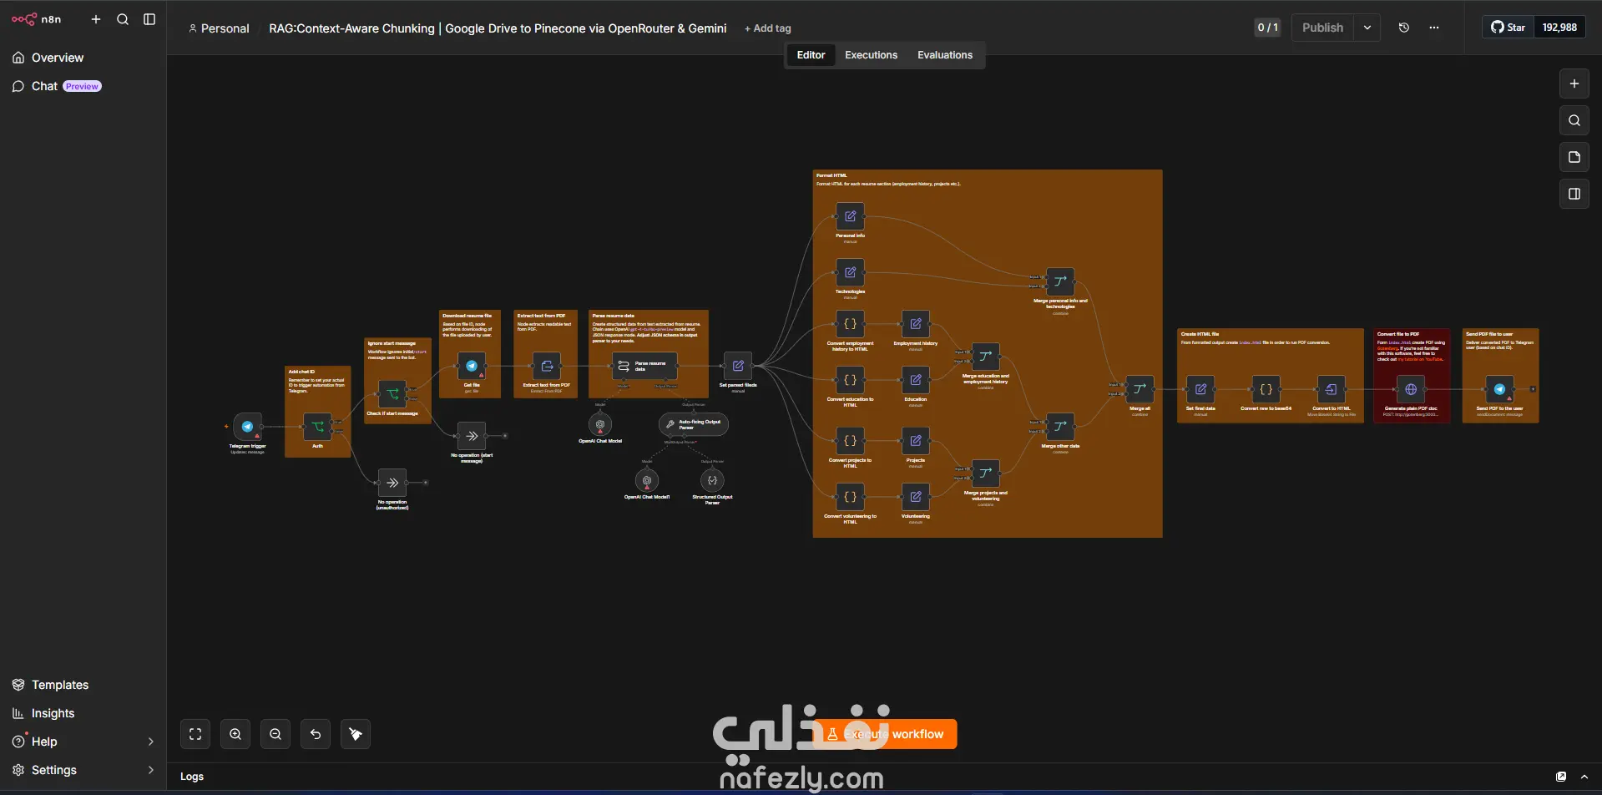Click the Add tag button
The image size is (1602, 795).
(x=768, y=28)
